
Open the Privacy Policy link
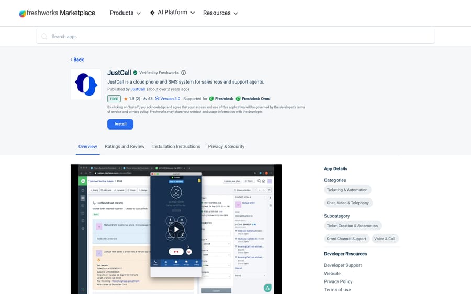click(338, 281)
